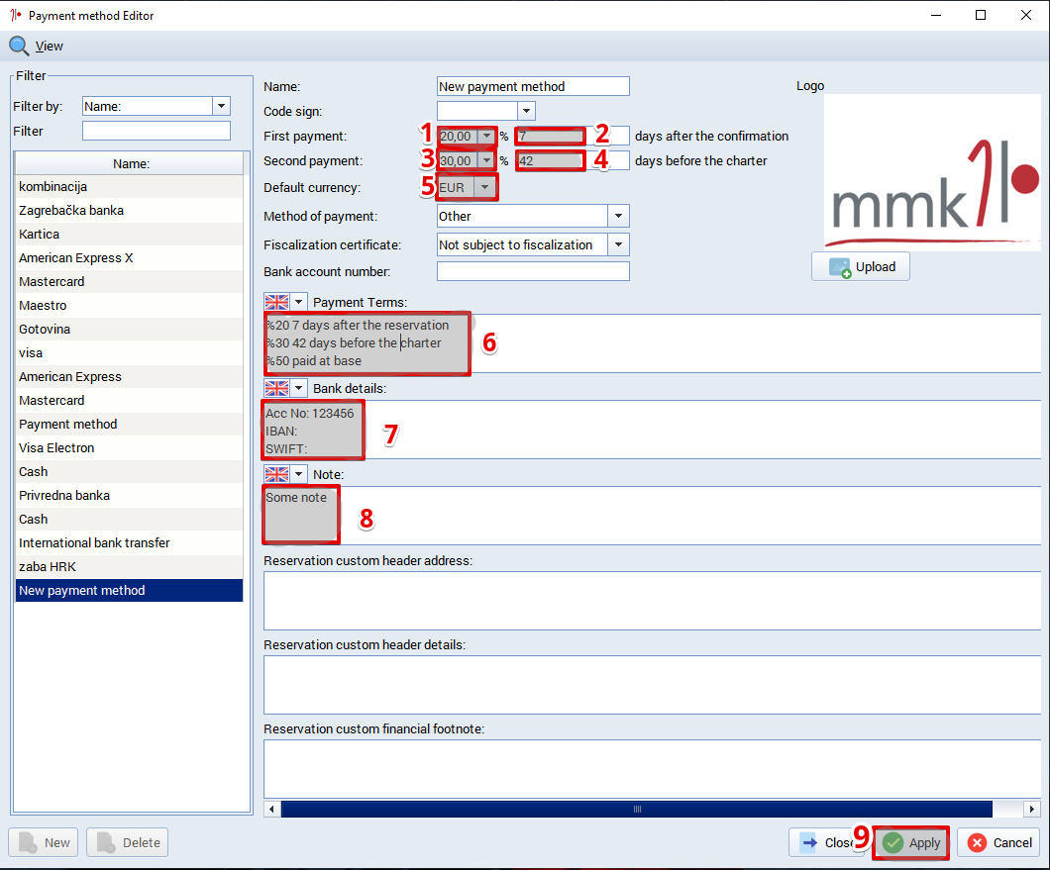1050x870 pixels.
Task: Click the Apply button
Action: point(910,842)
